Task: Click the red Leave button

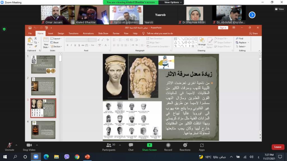Action: click(277, 147)
